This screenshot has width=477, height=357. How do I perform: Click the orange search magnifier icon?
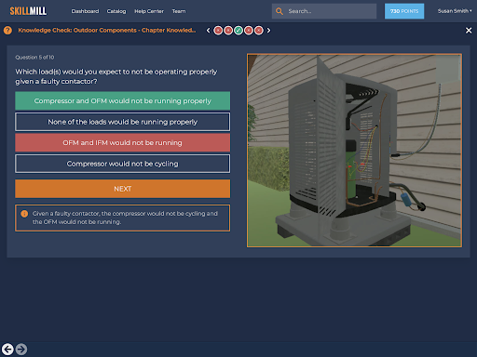point(279,11)
